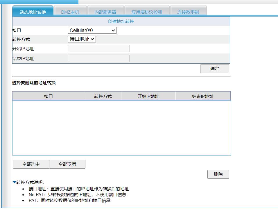Image resolution: width=278 pixels, height=211 pixels.
Task: Click the 接口 table column header
Action: pyautogui.click(x=49, y=96)
